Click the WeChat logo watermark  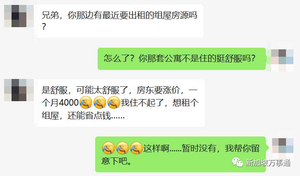[237, 162]
